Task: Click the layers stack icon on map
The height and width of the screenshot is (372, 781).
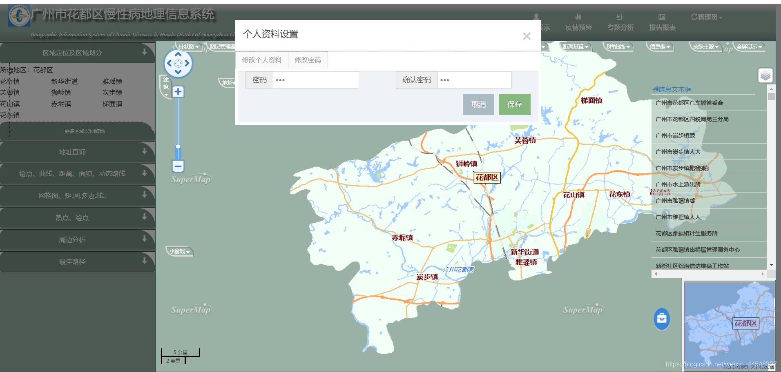Action: (765, 75)
